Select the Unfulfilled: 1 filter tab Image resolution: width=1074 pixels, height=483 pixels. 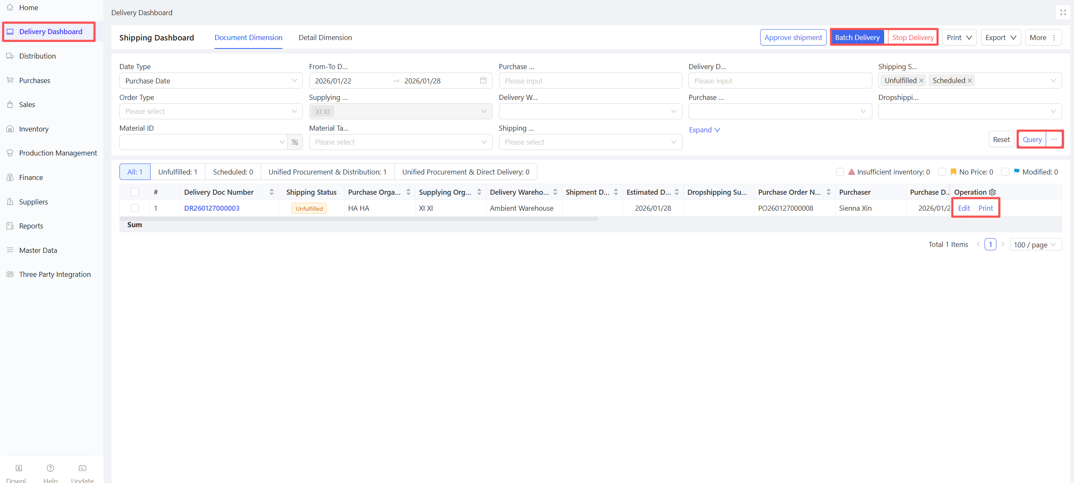coord(178,172)
